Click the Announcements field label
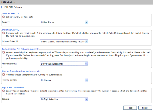153x111 pixels. [x=9, y=64]
